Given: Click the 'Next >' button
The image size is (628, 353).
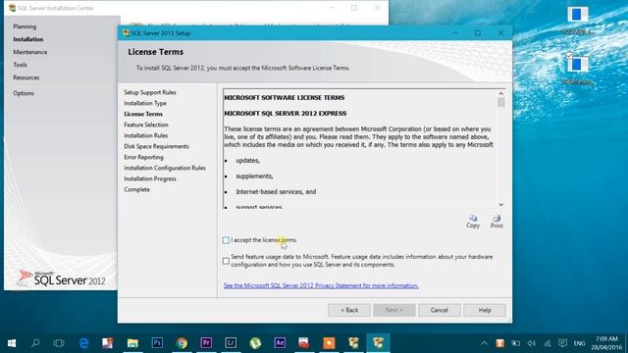Looking at the screenshot, I should (394, 310).
